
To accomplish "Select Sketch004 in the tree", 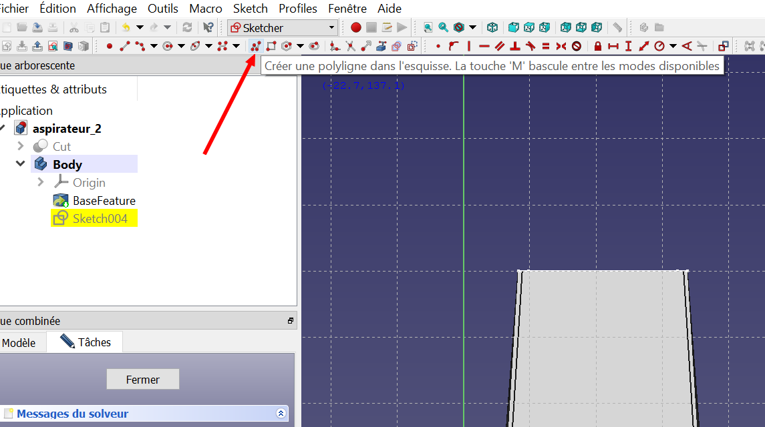I will coord(94,218).
